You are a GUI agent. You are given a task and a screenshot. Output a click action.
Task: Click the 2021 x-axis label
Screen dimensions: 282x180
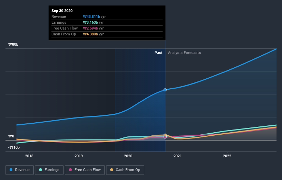tap(178, 156)
